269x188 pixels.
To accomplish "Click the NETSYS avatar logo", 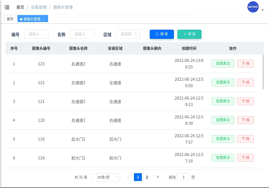I will coord(253,7).
